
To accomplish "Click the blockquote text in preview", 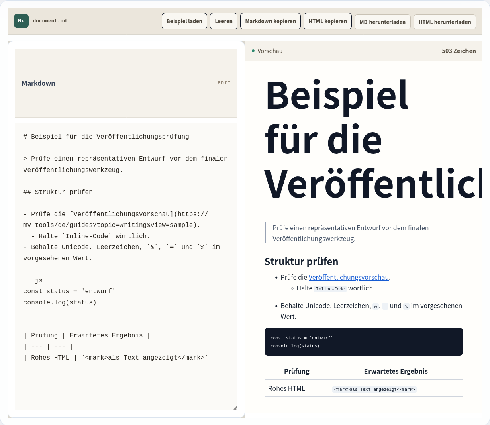I will pos(351,233).
